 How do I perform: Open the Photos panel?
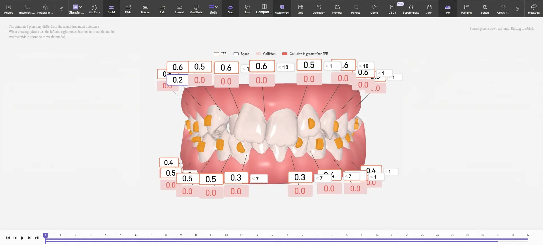[x=8, y=9]
